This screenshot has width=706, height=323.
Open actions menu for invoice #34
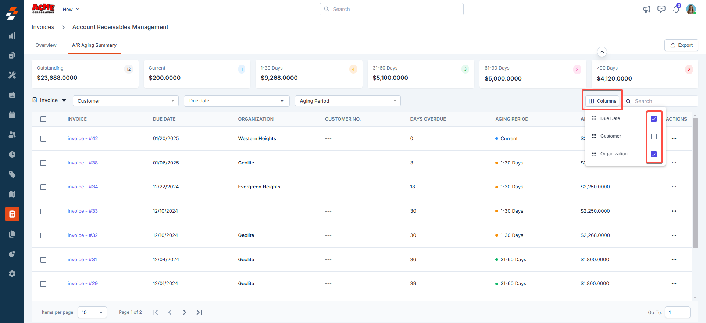tap(674, 187)
